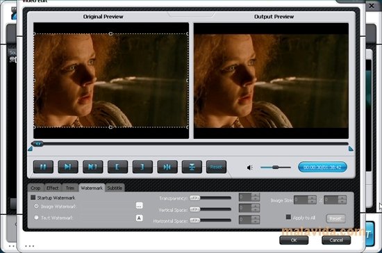Viewport: 382px width, 253px height.
Task: Click the collapse notch above the previews
Action: pos(191,15)
